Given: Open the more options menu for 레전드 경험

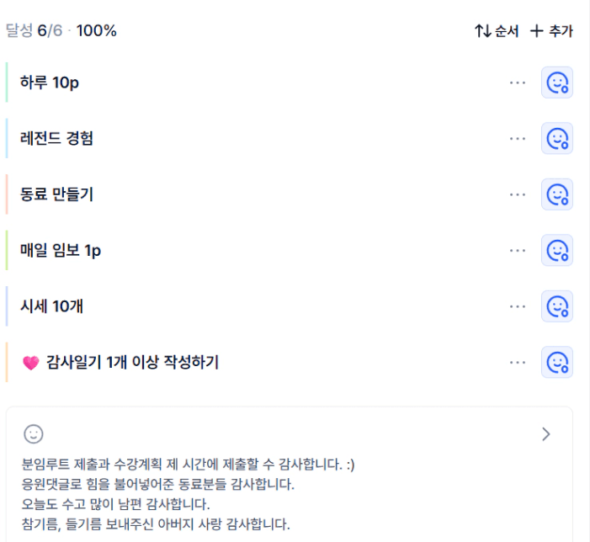Looking at the screenshot, I should click(518, 138).
